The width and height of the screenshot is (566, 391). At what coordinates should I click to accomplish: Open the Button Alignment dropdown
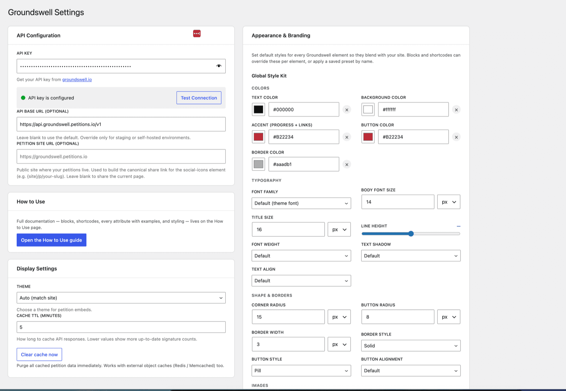[411, 370]
